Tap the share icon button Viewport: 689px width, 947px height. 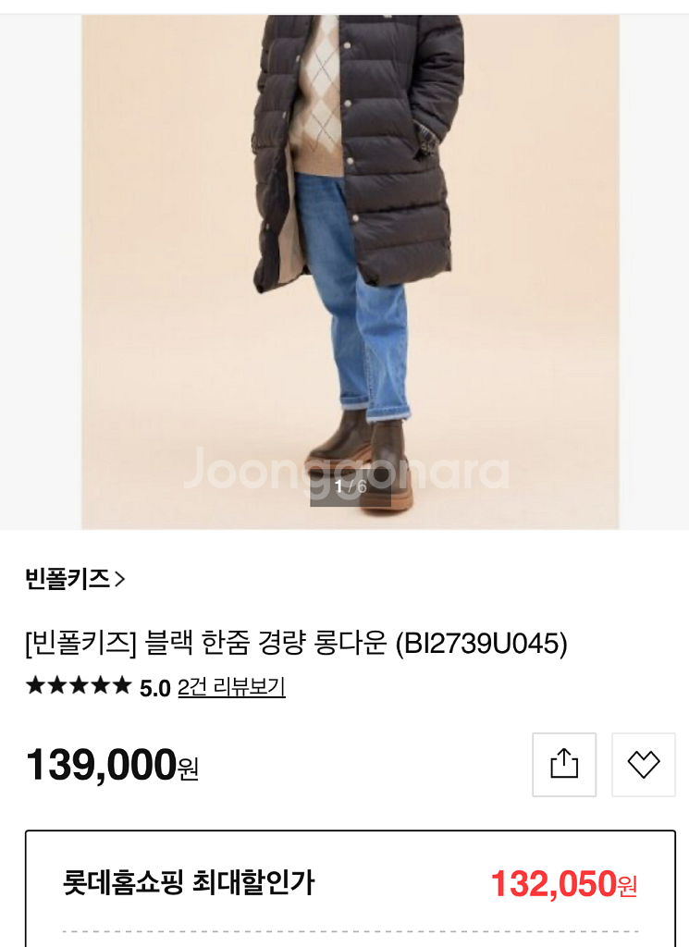pos(564,764)
